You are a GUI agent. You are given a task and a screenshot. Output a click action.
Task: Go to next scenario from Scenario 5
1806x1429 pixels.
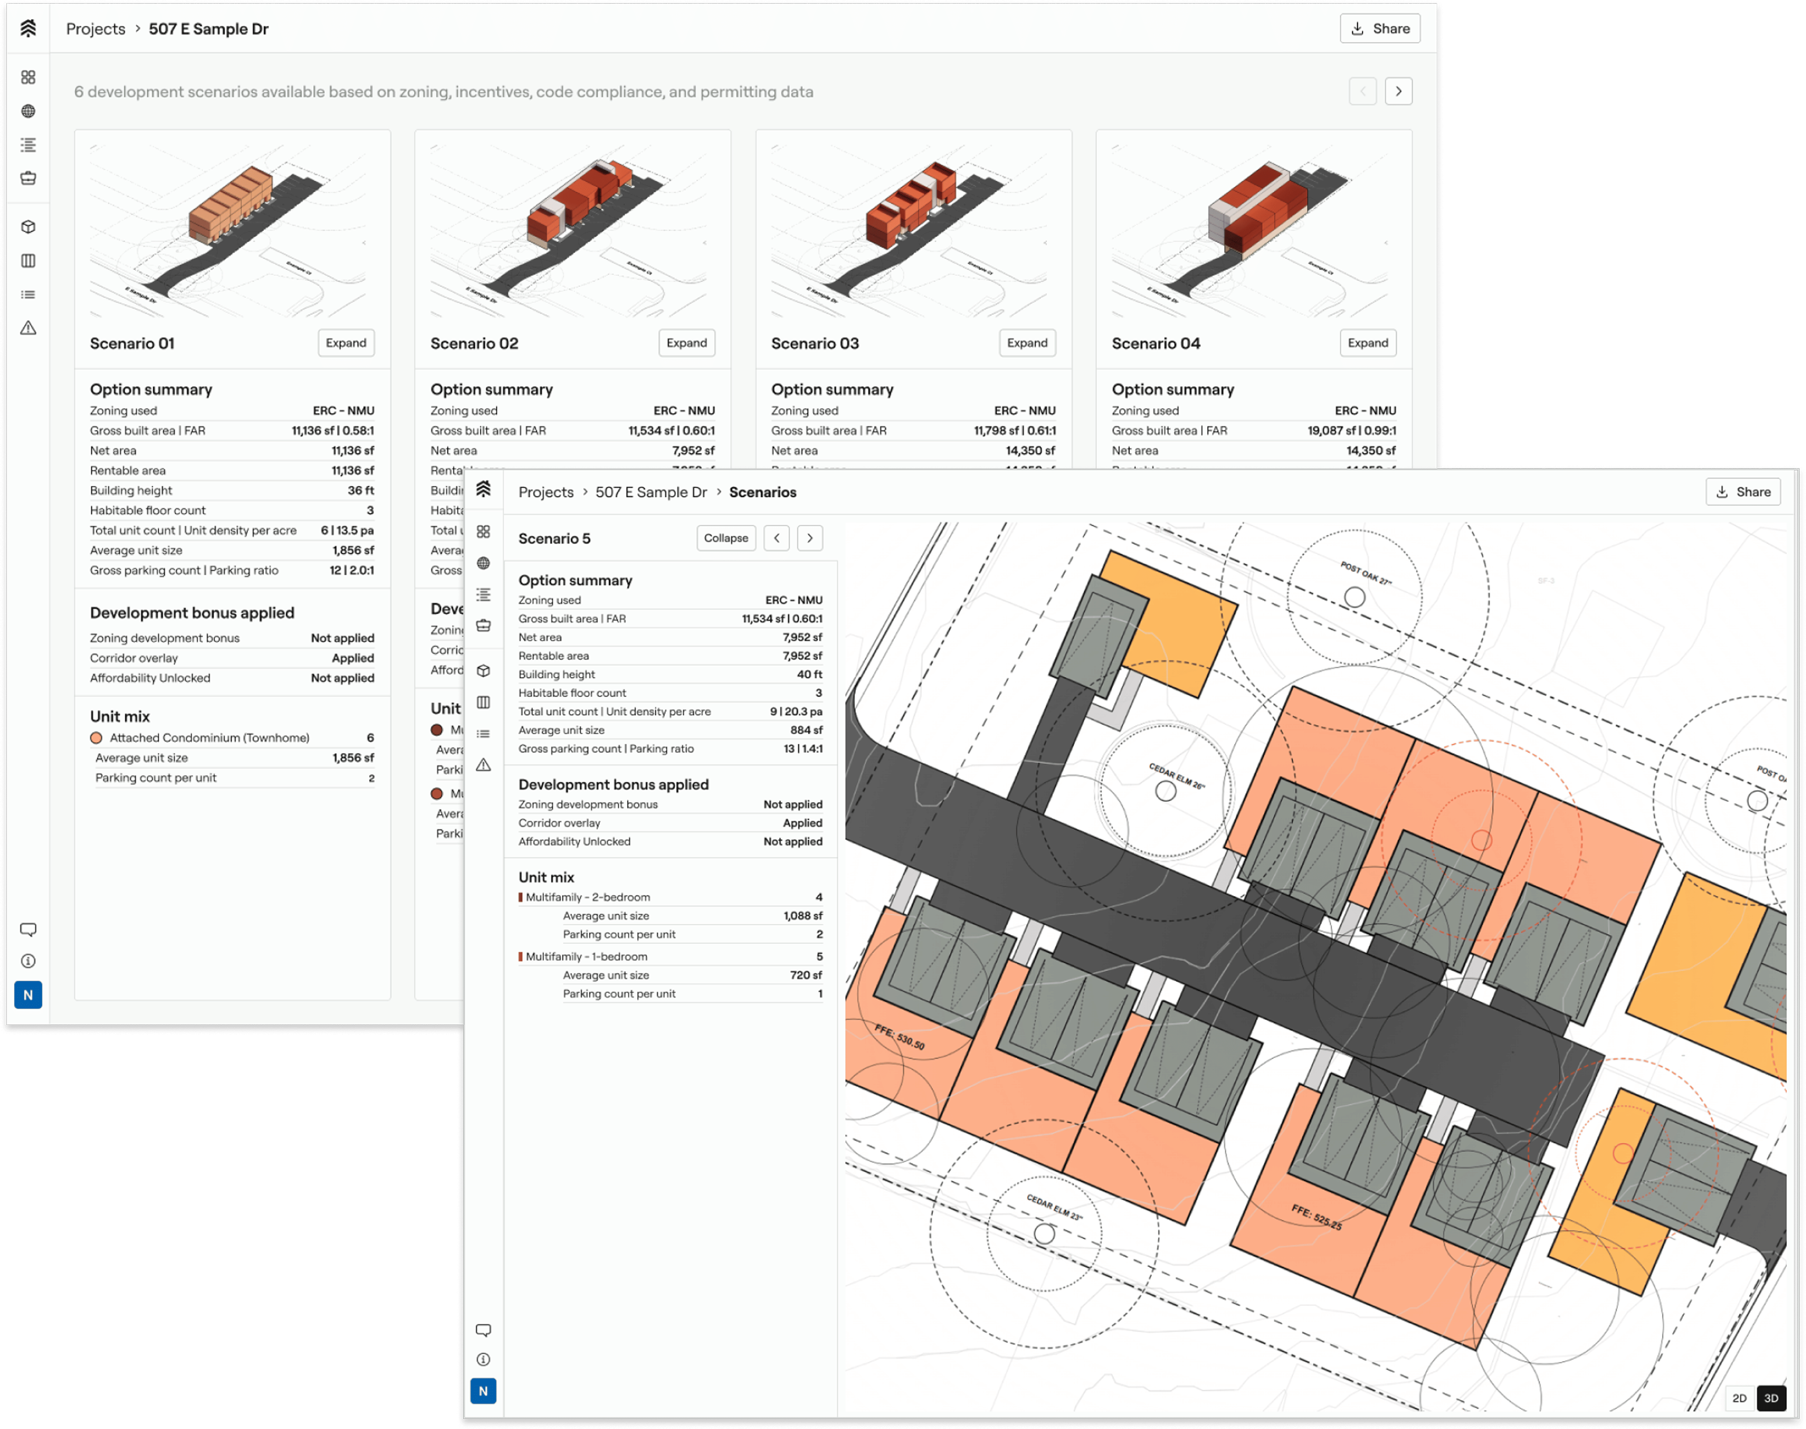pyautogui.click(x=810, y=538)
